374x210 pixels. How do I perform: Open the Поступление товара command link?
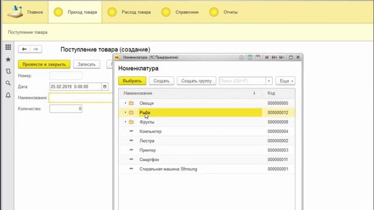click(27, 32)
